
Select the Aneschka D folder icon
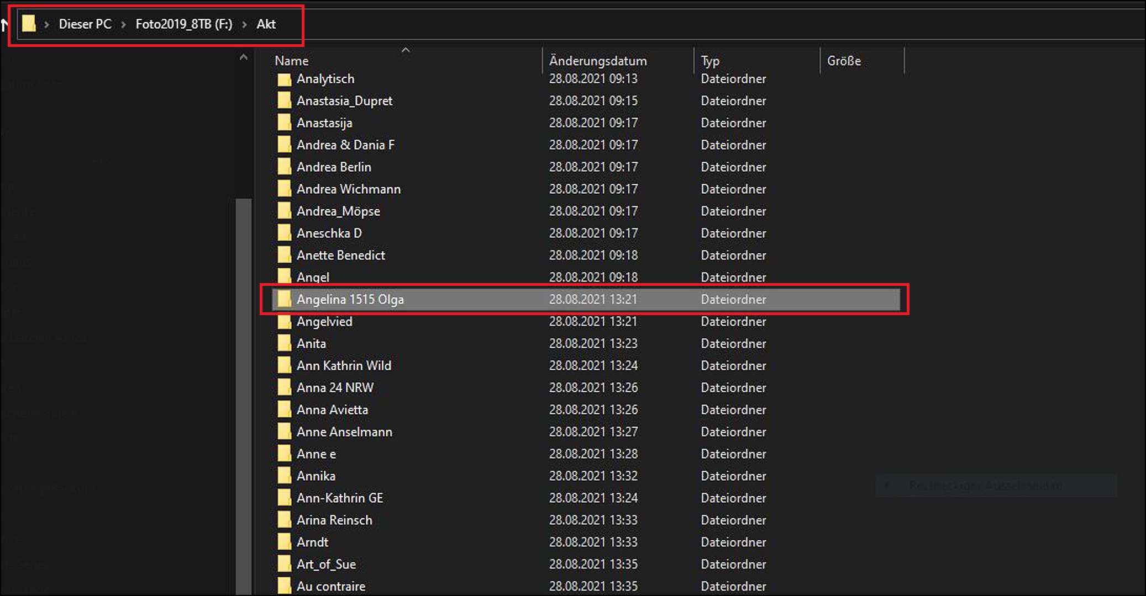click(284, 233)
